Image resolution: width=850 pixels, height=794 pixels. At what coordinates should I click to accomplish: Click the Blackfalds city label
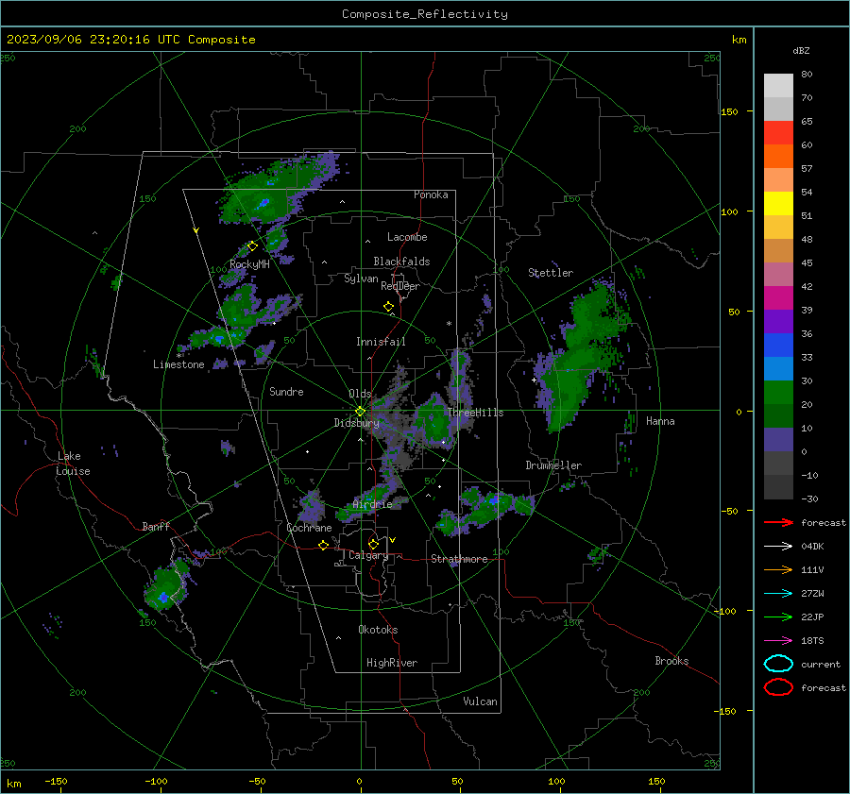click(x=401, y=262)
